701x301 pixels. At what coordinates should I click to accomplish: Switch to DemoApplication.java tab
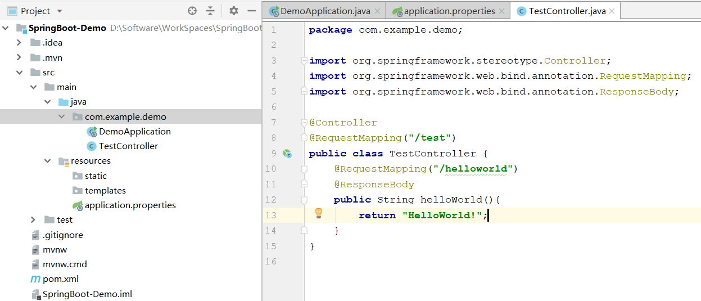tap(324, 11)
